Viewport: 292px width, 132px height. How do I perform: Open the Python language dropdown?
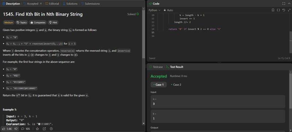[154, 10]
